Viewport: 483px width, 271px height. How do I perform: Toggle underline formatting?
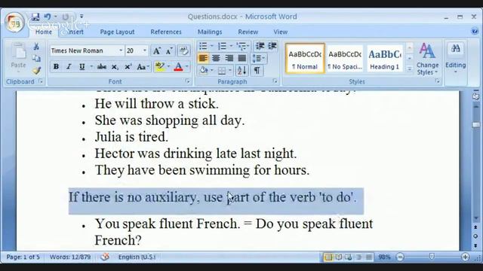point(82,66)
